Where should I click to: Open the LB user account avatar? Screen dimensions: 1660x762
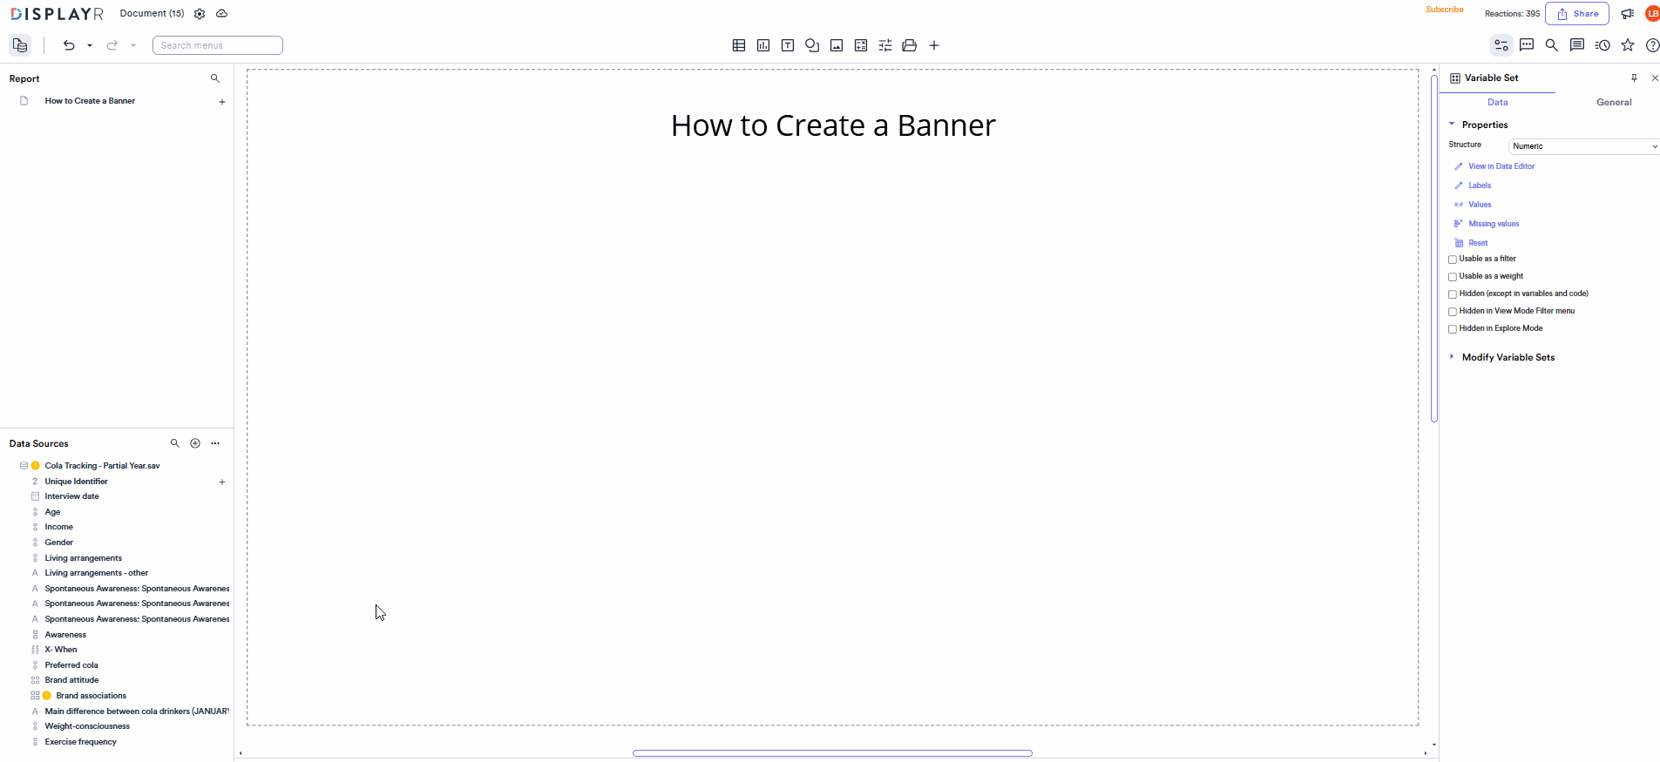tap(1652, 14)
